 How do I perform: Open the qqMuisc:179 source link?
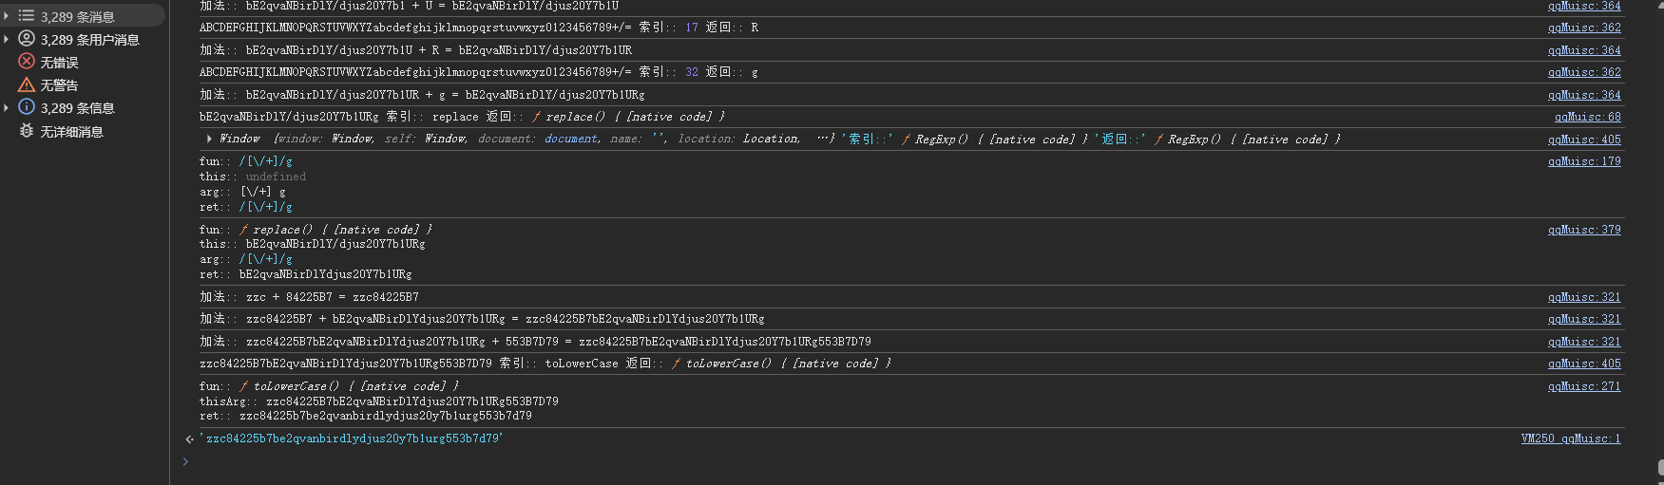[1584, 161]
